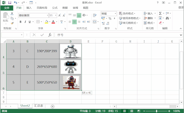Click the Format Painter brush icon
Image resolution: width=184 pixels, height=113 pixels.
click(x=12, y=23)
